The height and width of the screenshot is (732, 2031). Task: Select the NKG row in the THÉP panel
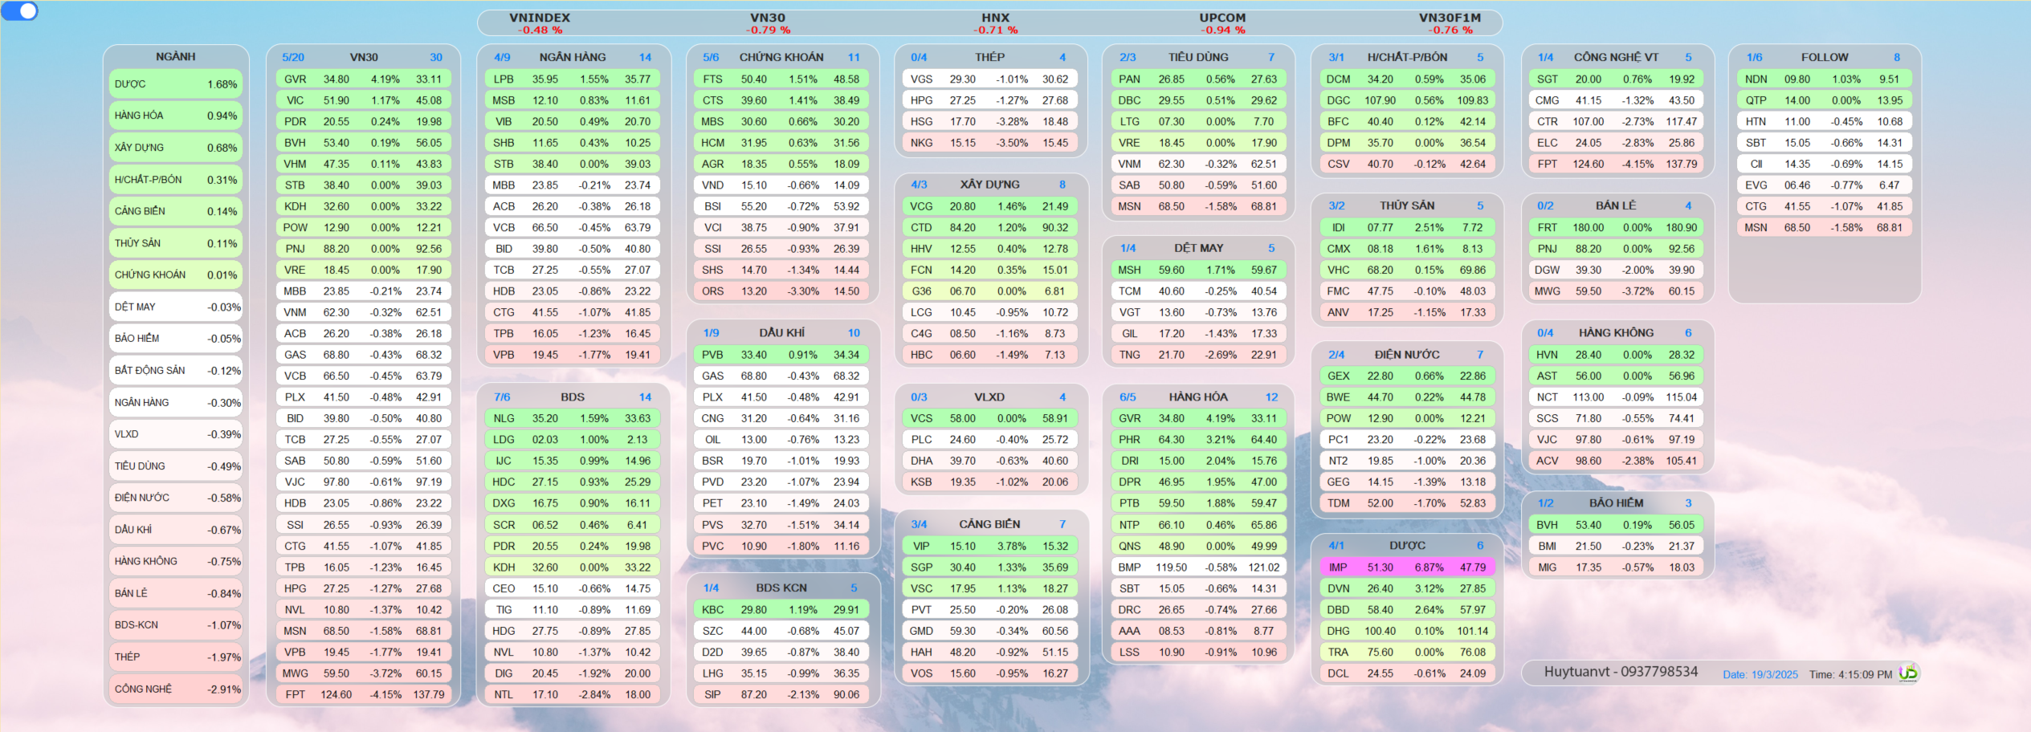click(x=989, y=143)
